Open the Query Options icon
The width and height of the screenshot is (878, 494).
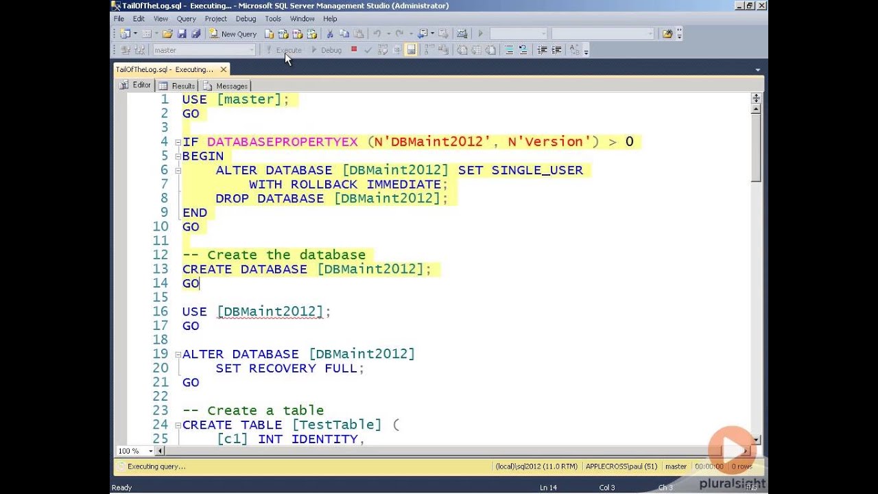coord(396,50)
